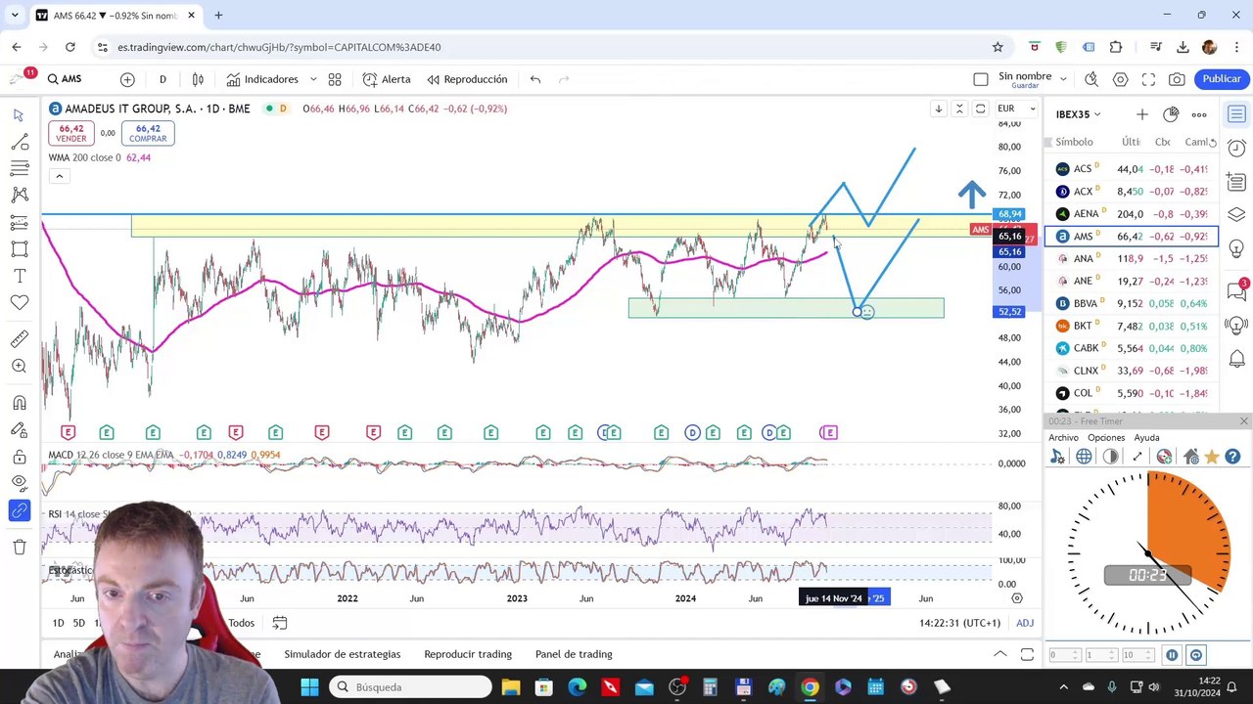This screenshot has width=1253, height=704.
Task: Select the ruler measure tool
Action: [x=19, y=339]
